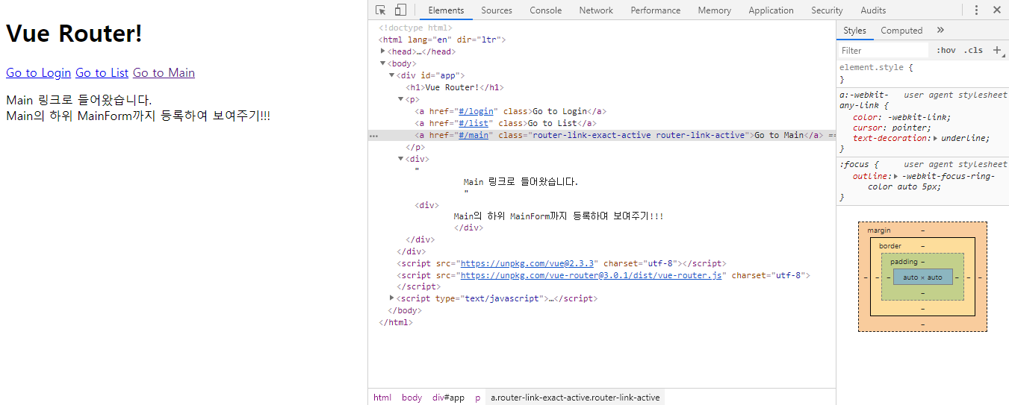1009x405 pixels.
Task: Collapse the div id="app" node
Action: (392, 75)
